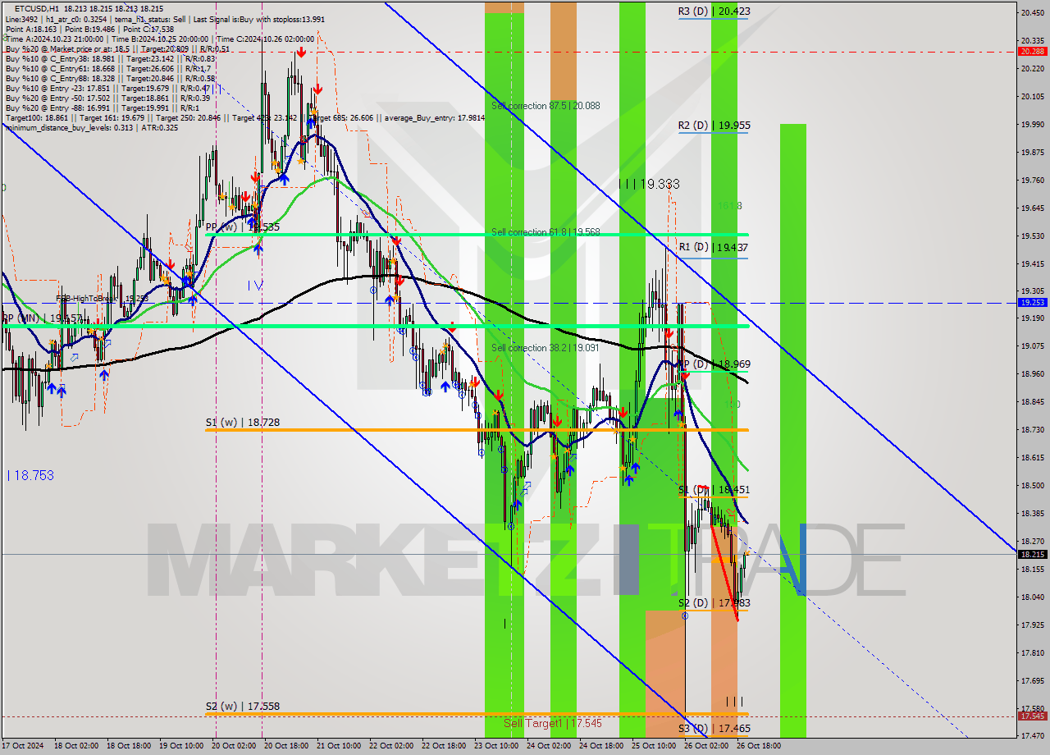Click the Point A:18.163 info text

click(31, 28)
